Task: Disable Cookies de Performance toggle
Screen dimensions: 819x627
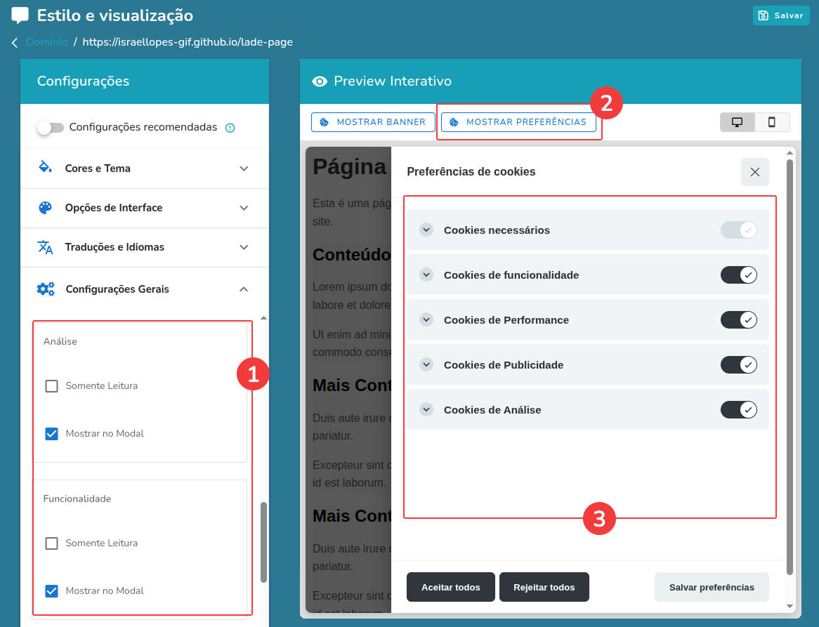Action: (738, 319)
